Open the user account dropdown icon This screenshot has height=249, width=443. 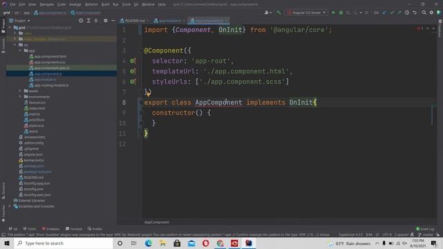point(268,12)
